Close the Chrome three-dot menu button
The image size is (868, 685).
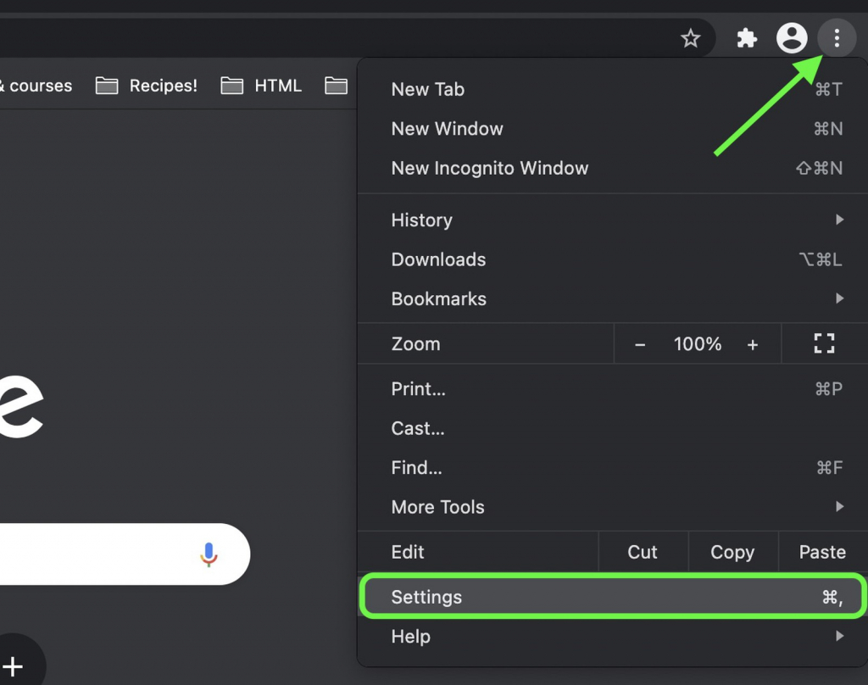click(837, 38)
